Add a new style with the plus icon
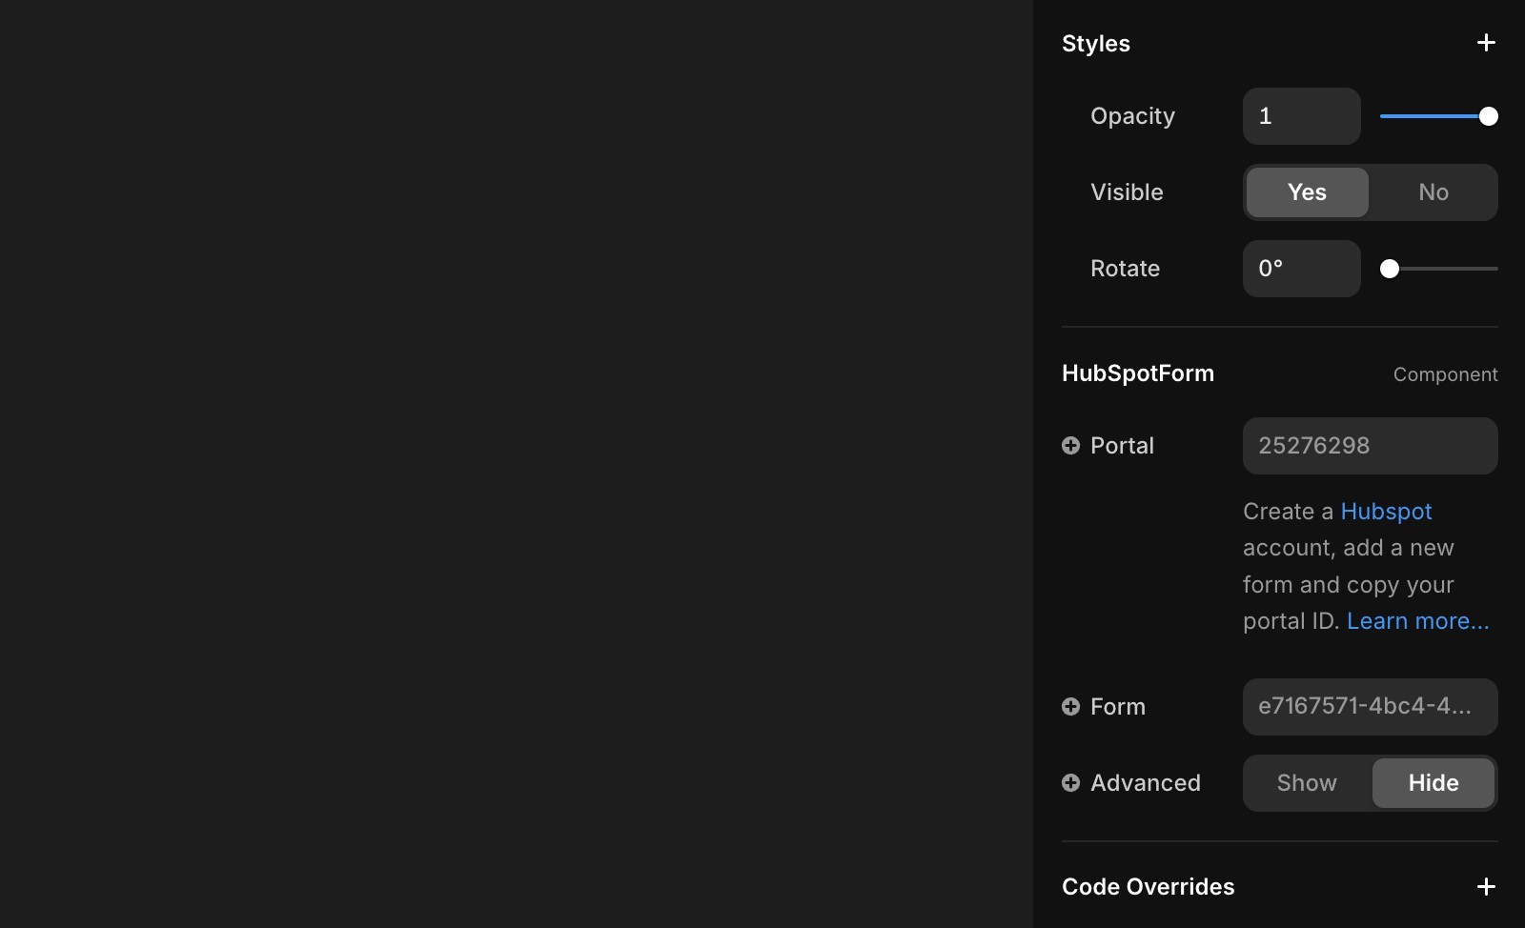The image size is (1525, 928). coord(1486,42)
